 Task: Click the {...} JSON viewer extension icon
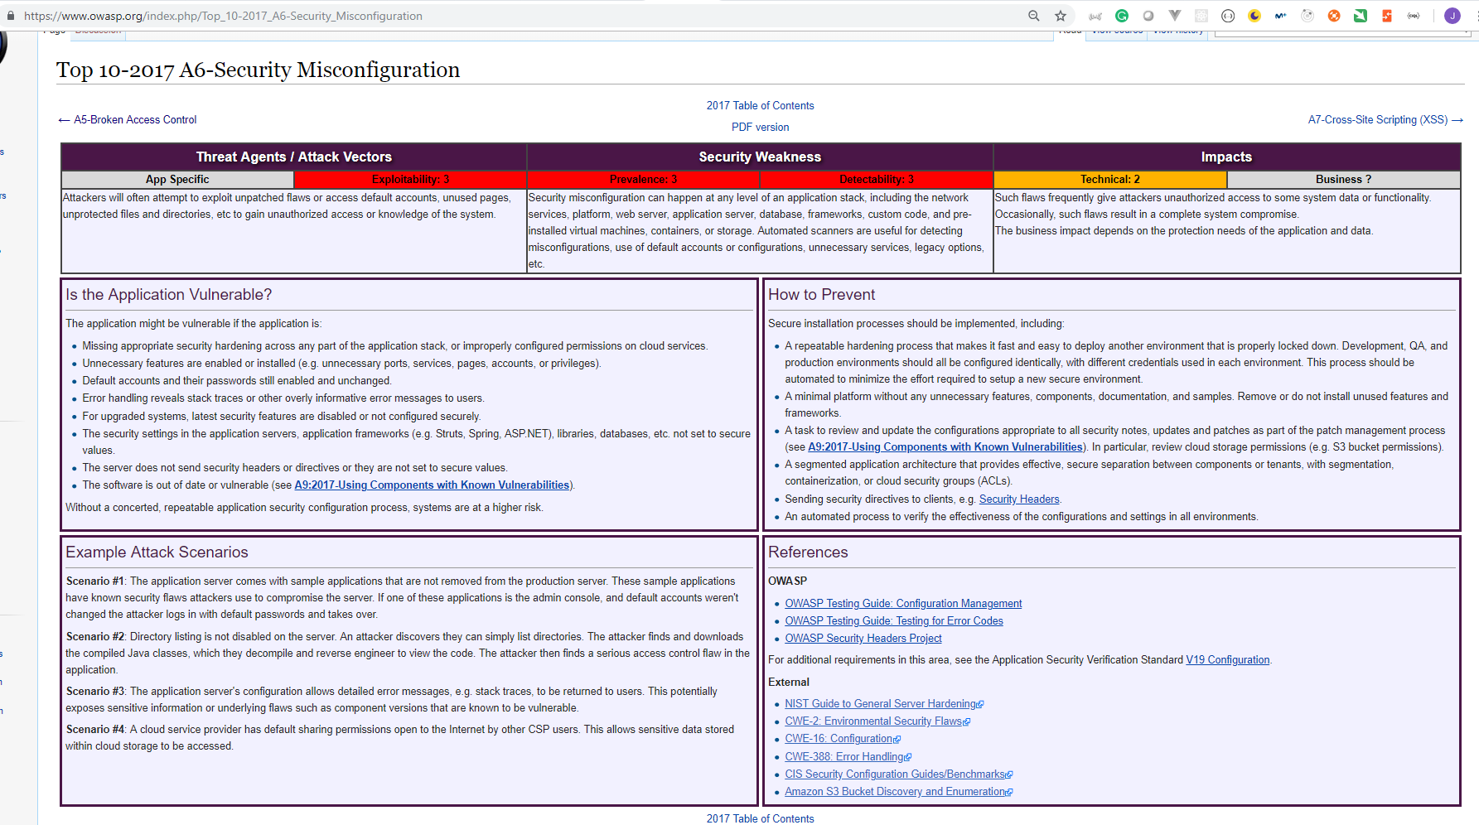(1228, 16)
